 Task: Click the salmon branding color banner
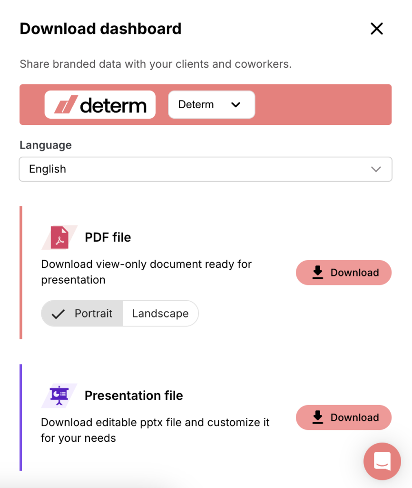coord(323,104)
